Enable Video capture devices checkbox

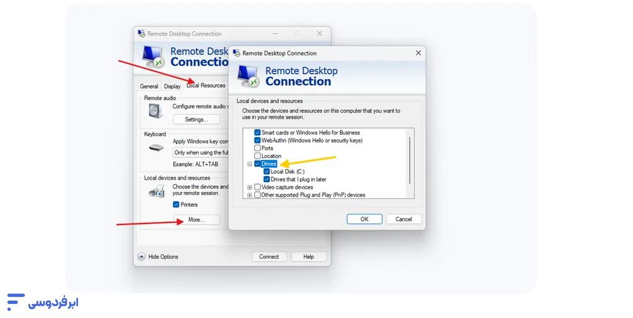click(x=257, y=187)
